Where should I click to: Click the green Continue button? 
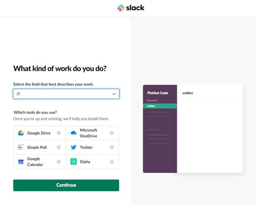pos(66,185)
